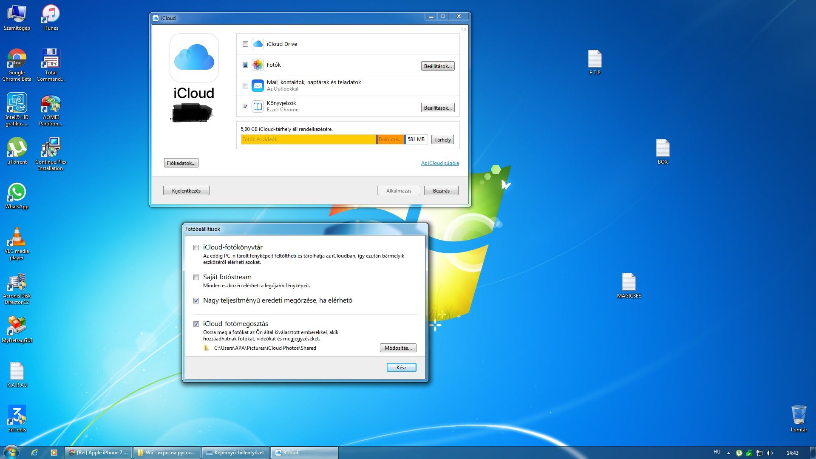Uncheck iCloud-fotómegosztás checkbox
Viewport: 816px width, 459px height.
[196, 324]
